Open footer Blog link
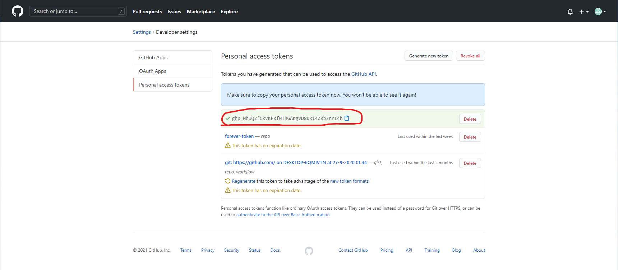 pos(456,250)
